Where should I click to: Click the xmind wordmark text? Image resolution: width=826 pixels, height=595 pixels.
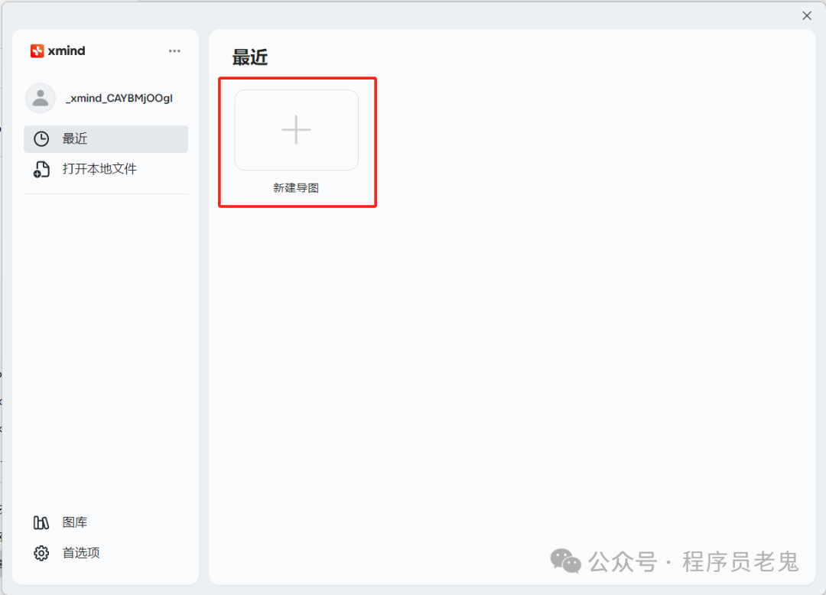tap(67, 51)
